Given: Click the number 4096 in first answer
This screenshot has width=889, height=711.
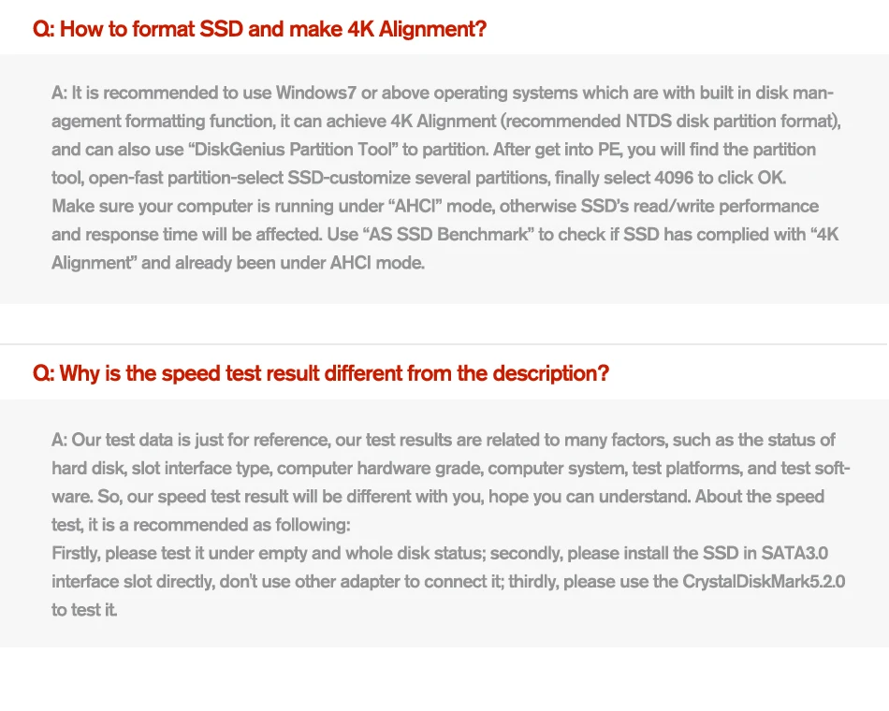Looking at the screenshot, I should pos(674,178).
